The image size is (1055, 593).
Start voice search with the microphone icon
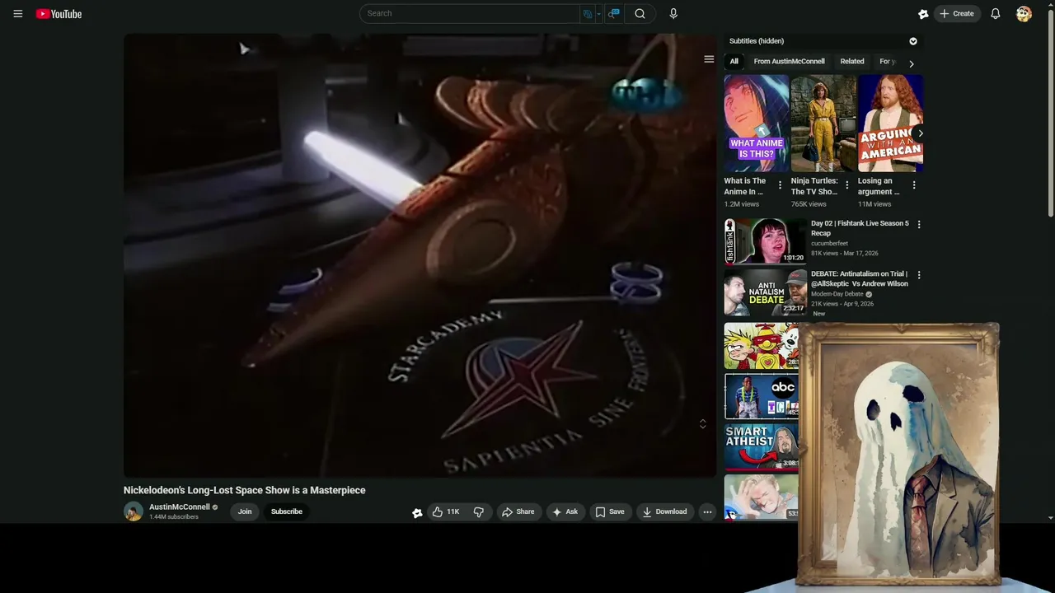[673, 13]
